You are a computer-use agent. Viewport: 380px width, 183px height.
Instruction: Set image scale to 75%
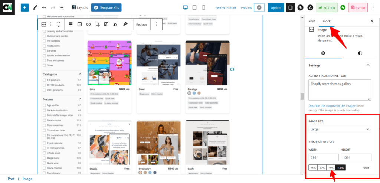[x=331, y=168]
